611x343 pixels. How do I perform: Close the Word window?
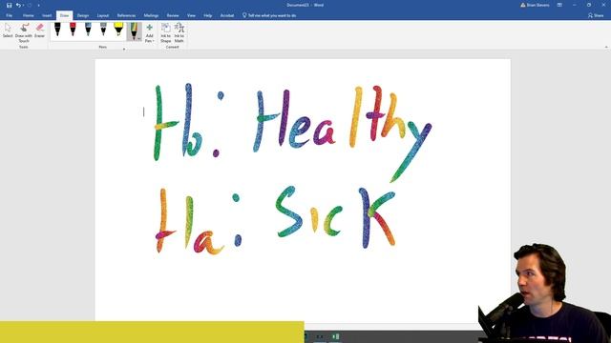click(x=603, y=5)
